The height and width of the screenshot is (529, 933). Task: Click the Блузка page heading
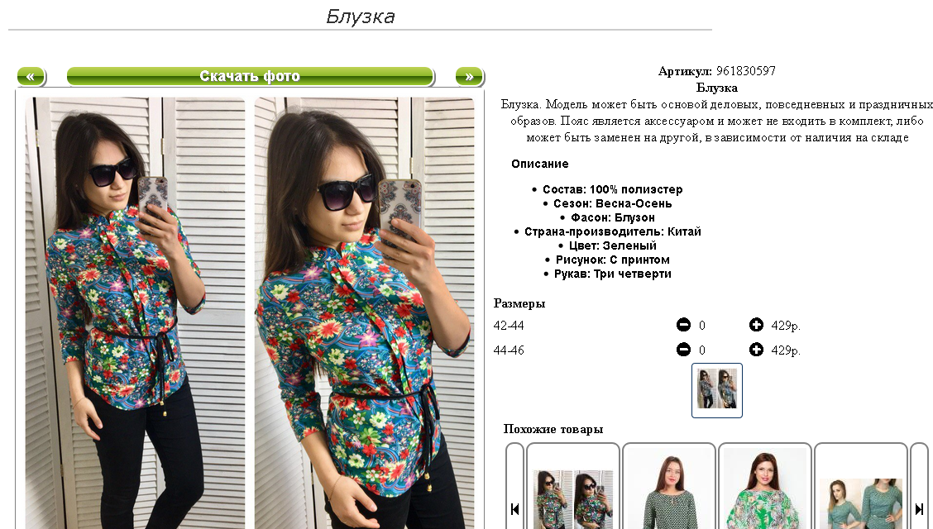coord(361,16)
